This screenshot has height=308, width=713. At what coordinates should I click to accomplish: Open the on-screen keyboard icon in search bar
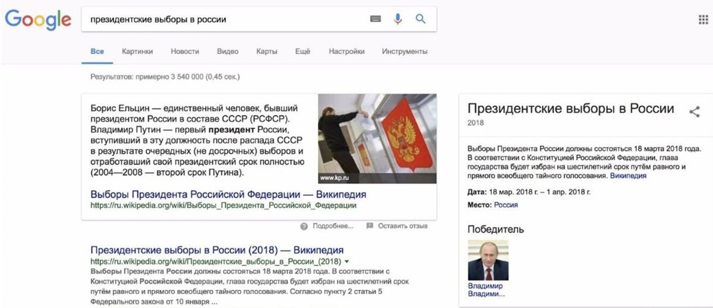coord(376,19)
